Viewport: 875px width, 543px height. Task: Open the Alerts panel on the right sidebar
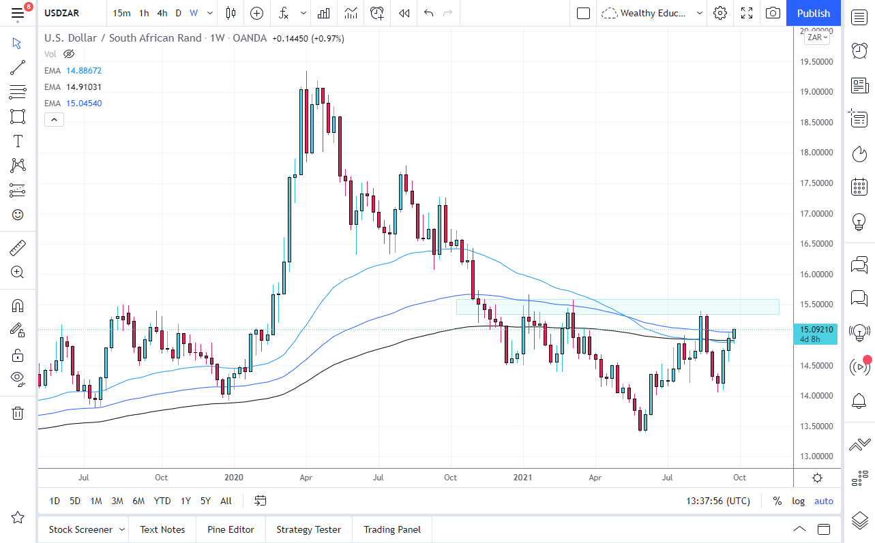point(859,401)
